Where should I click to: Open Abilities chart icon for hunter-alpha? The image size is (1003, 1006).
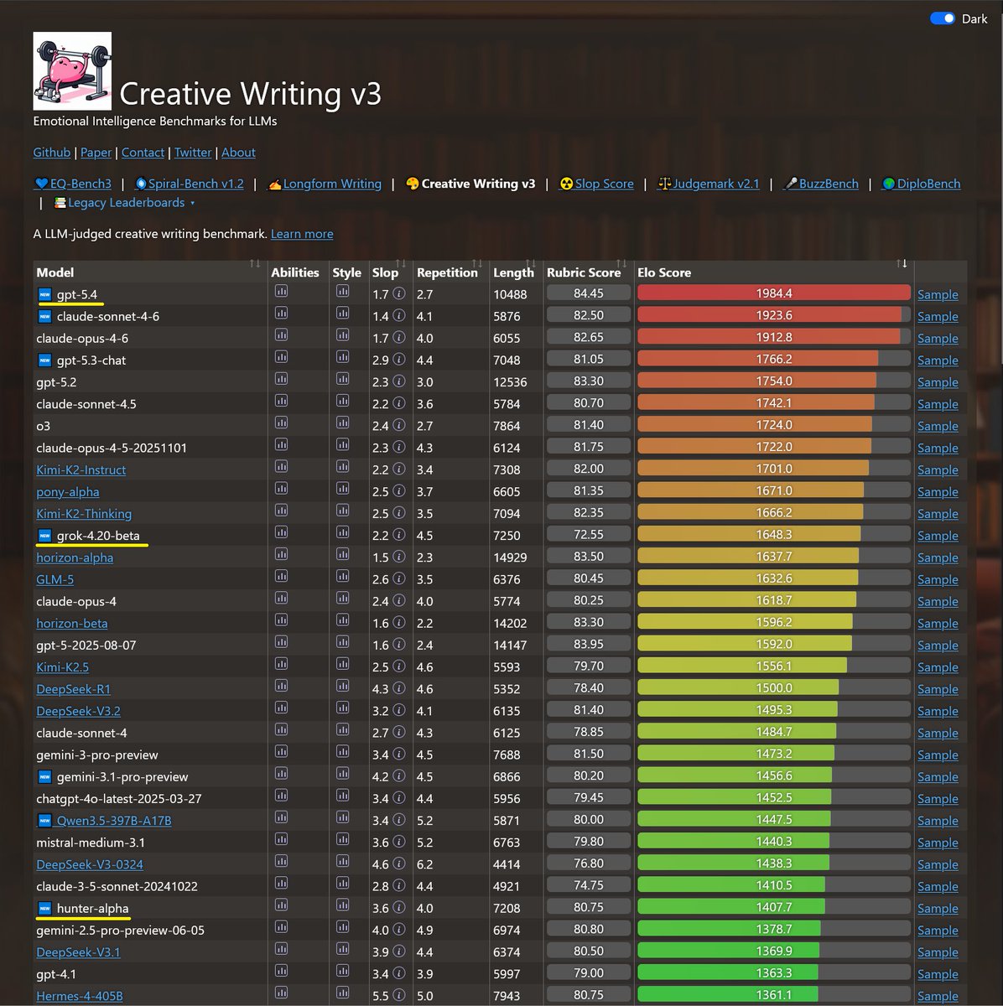pos(281,905)
